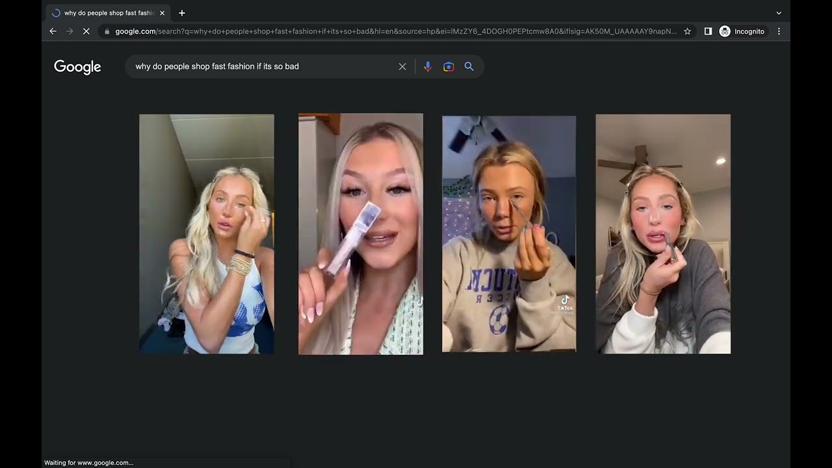Go to Google home via the logo

(77, 67)
